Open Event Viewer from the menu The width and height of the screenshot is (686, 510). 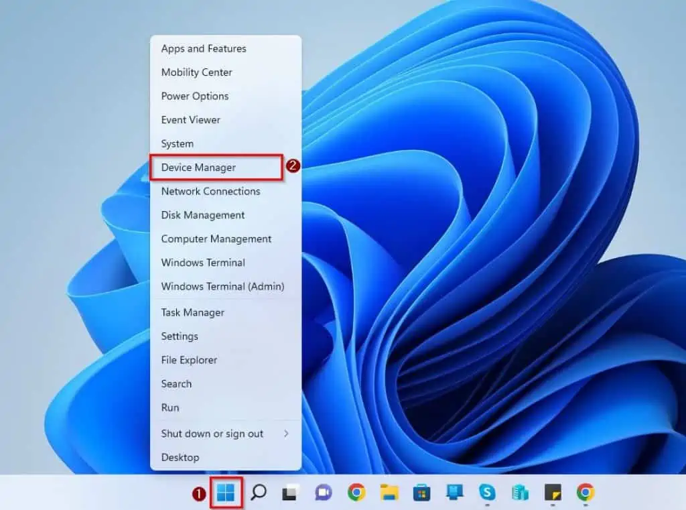tap(190, 119)
